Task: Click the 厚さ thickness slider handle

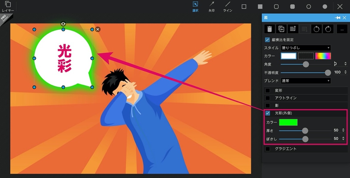Action: click(305, 131)
